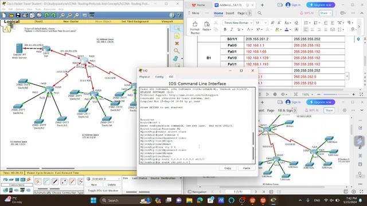
Task: Open the WPS Home start tab
Action: pos(198,5)
